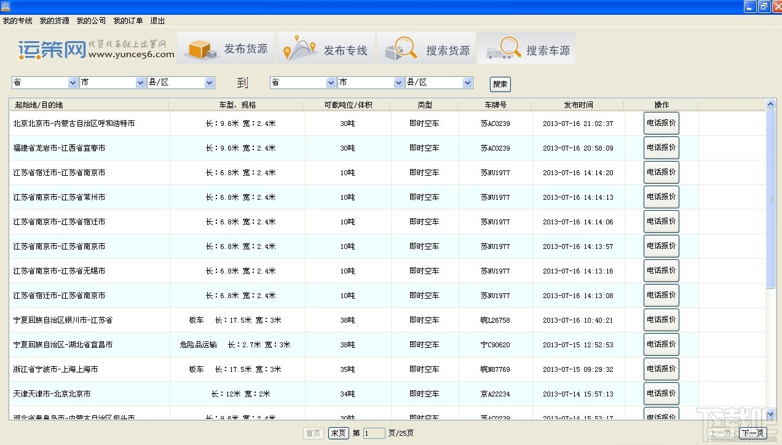Screen dimensions: 782x445
Task: Click timestamp 2013-07-15 12:52:53
Action: click(x=578, y=345)
